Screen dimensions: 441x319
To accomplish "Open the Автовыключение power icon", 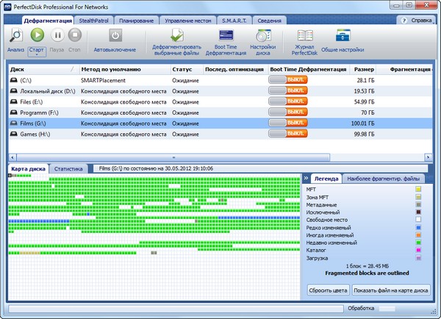I will 115,35.
